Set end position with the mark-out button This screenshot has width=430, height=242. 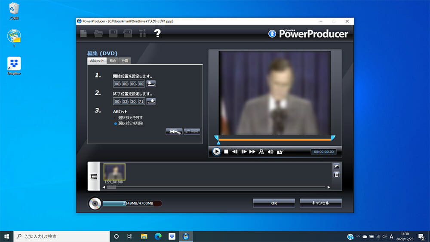pyautogui.click(x=151, y=101)
